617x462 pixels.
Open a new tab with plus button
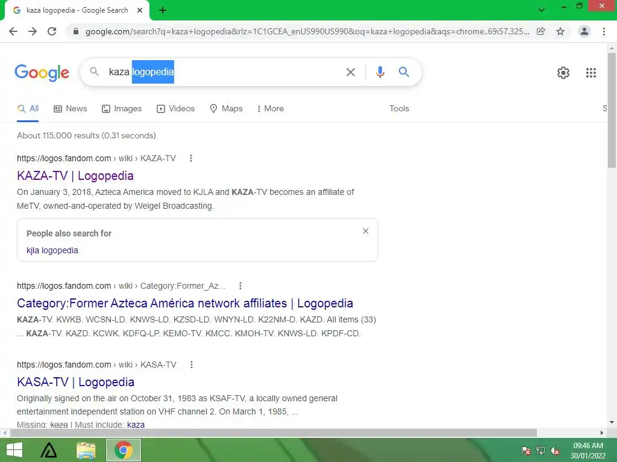(x=163, y=11)
